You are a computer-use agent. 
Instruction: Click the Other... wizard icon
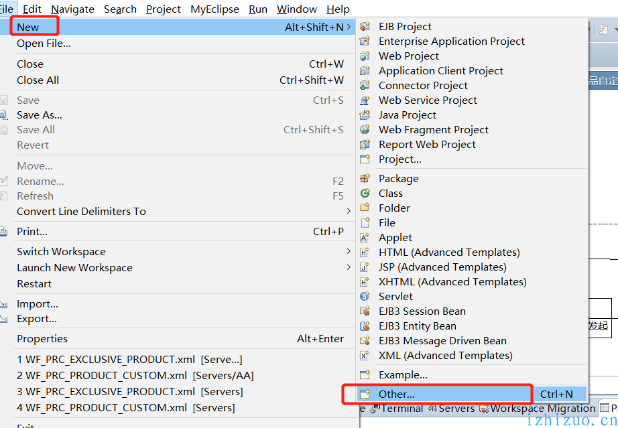point(365,394)
